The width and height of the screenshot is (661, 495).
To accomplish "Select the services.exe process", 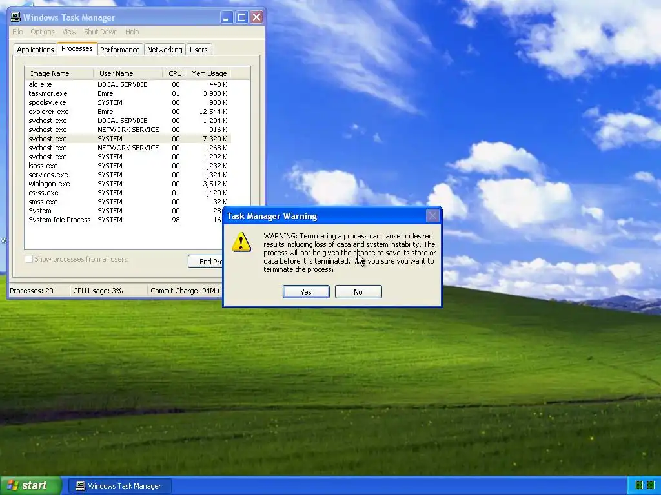I will (x=128, y=175).
